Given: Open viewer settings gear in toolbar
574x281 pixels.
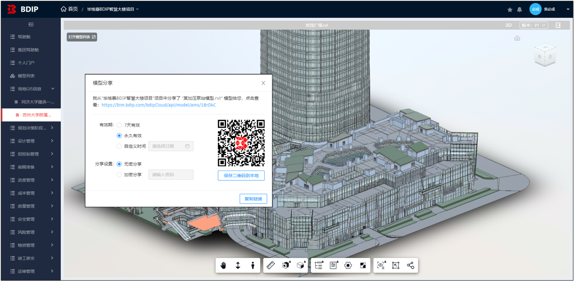Looking at the screenshot, I should [348, 266].
